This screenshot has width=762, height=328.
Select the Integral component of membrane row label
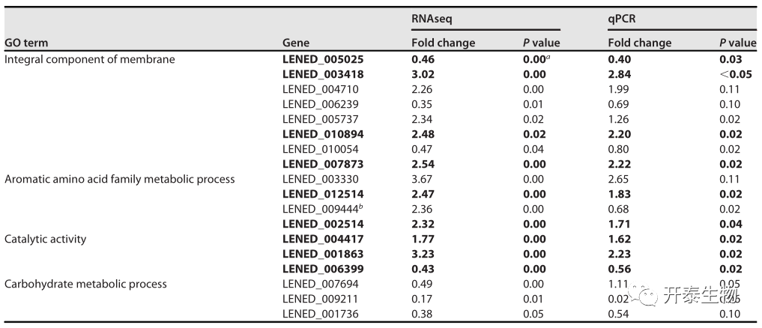90,59
